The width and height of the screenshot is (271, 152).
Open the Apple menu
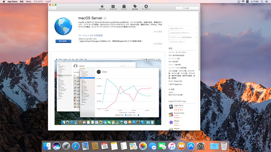pos(4,1)
